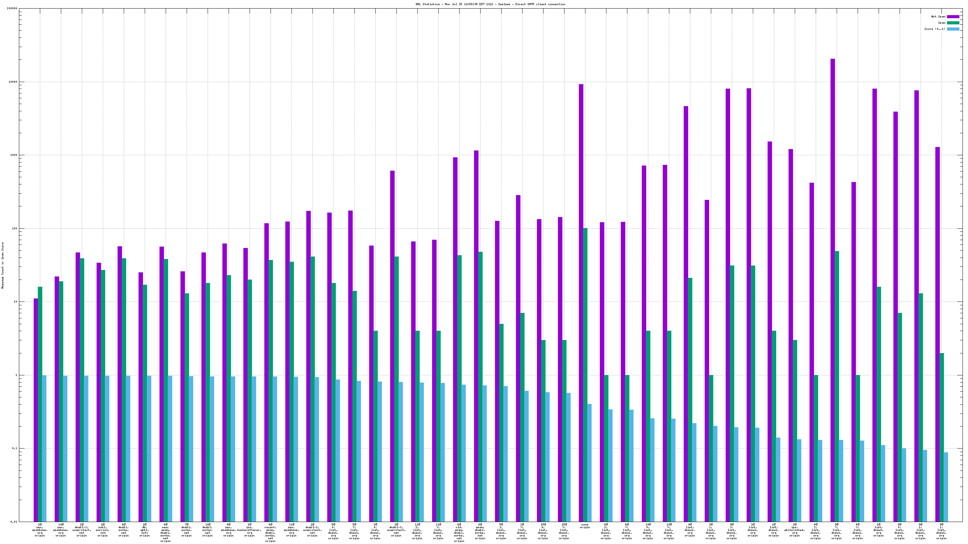The height and width of the screenshot is (544, 968).
Task: Click the purple Not Spam legend swatch
Action: coord(953,16)
